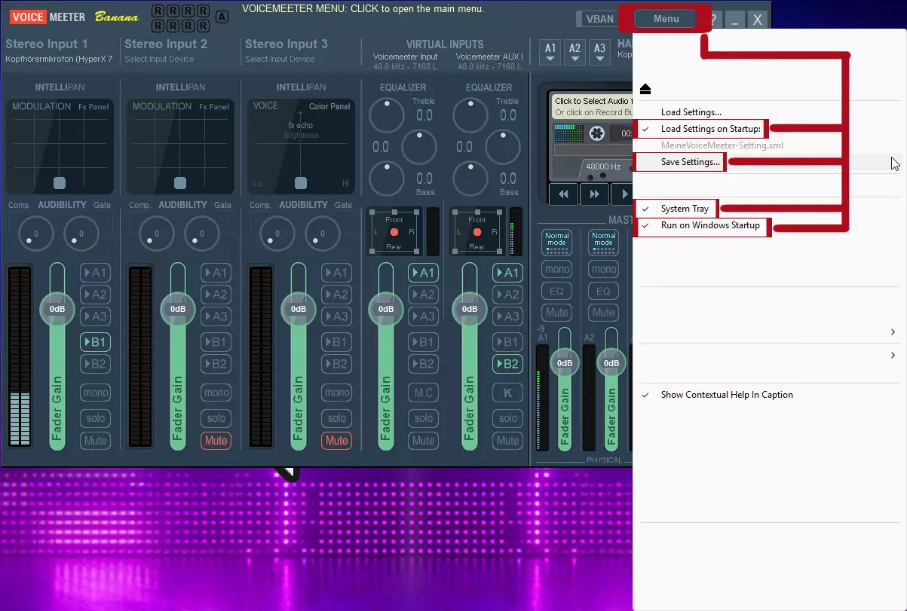Click Bass knob on Voicemeeter AUX equalizer
The image size is (907, 611).
pos(471,179)
